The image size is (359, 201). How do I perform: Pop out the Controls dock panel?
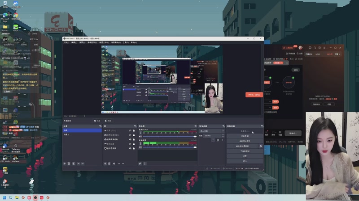point(262,126)
